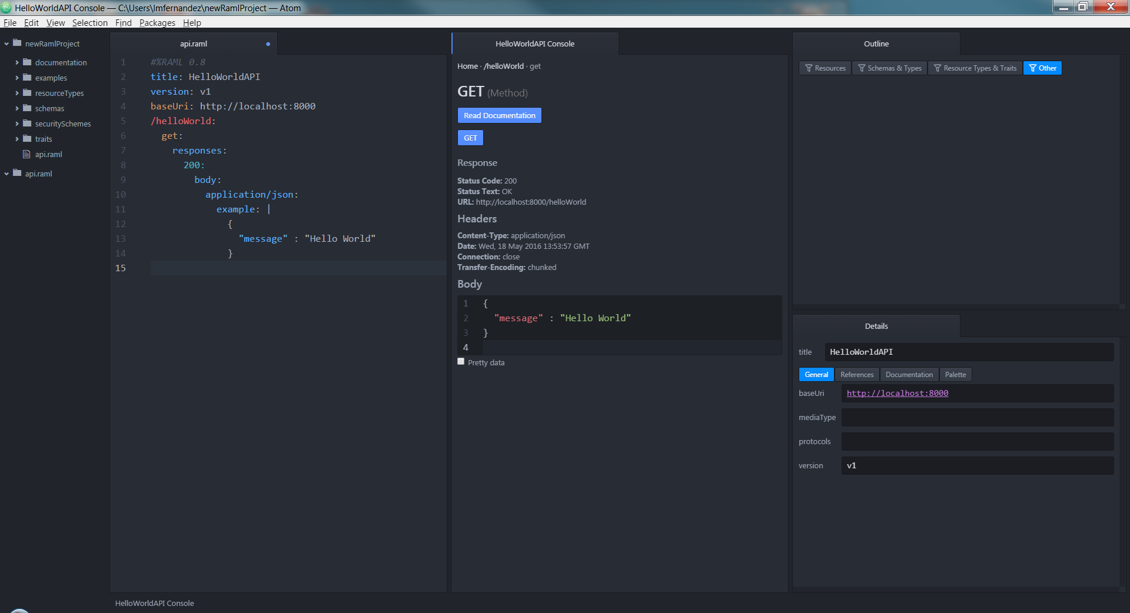Click the newRamlProject root folder icon

[17, 43]
